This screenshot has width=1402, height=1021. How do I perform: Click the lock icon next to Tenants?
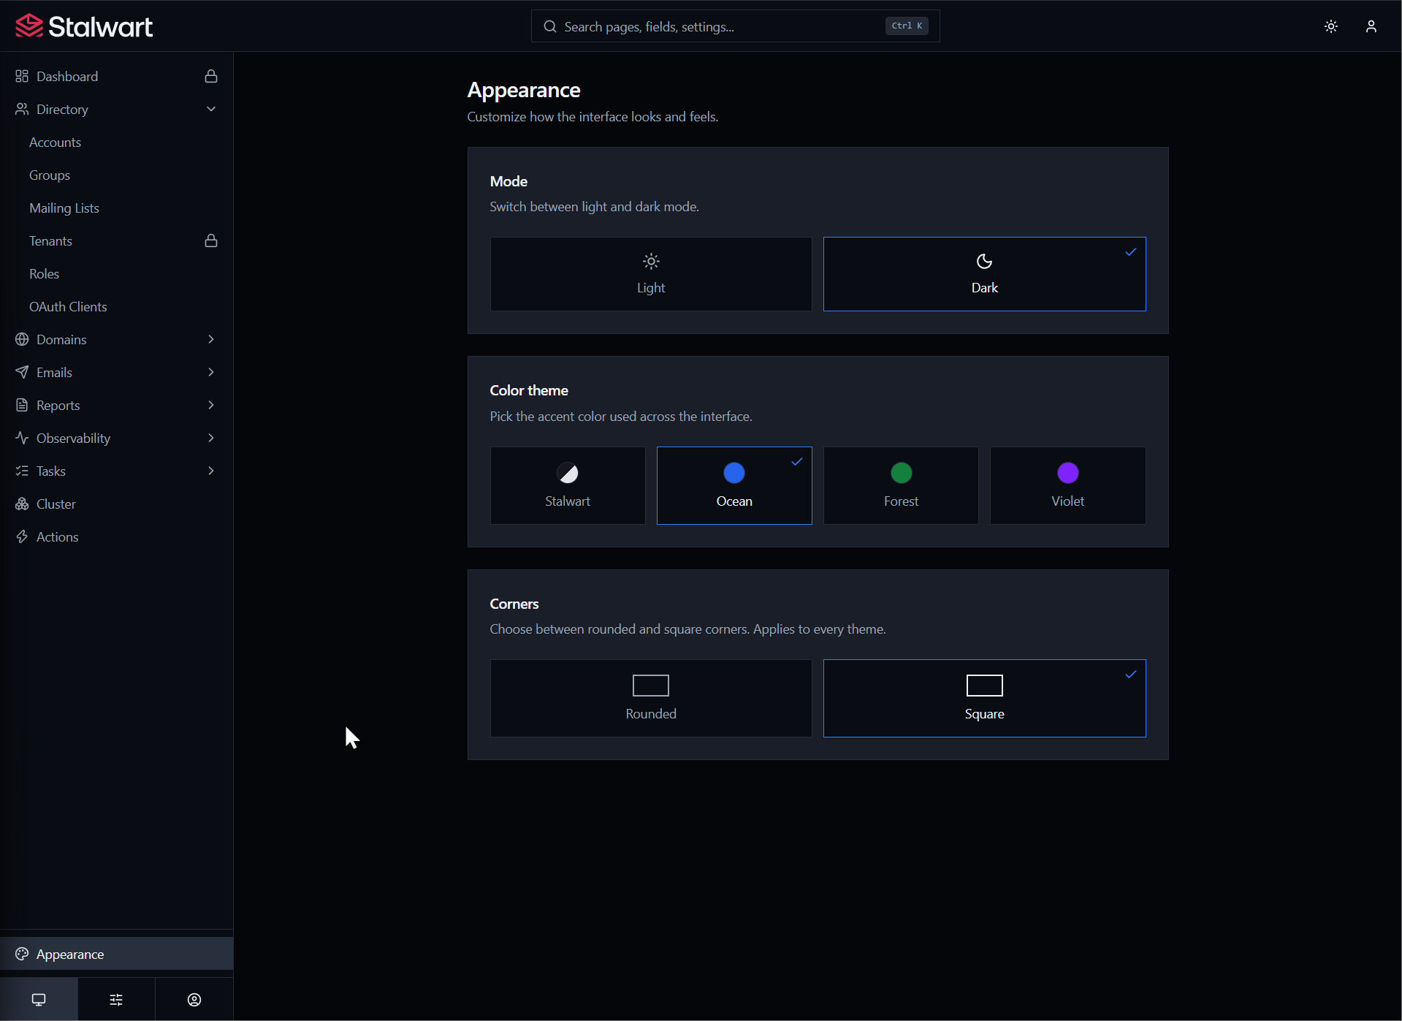(211, 240)
